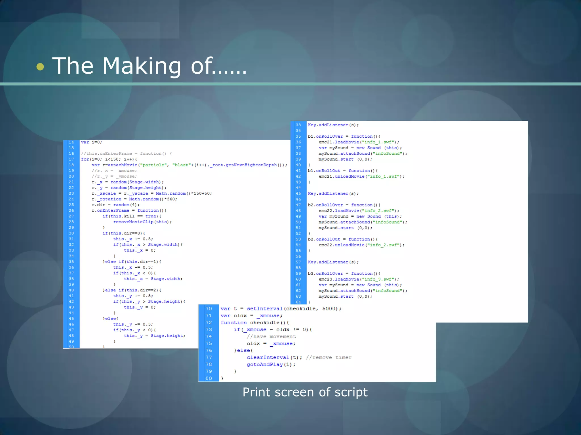Click "function checkidle(){" line

pos(255,323)
